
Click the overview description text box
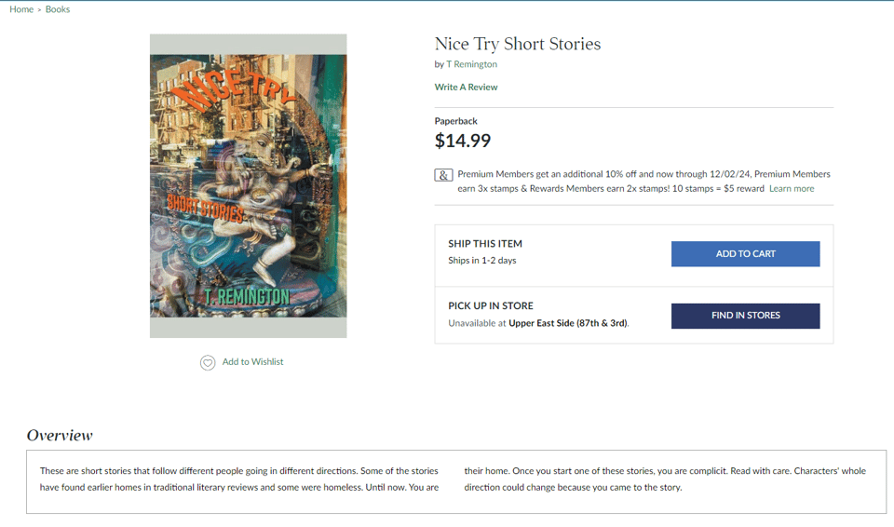pyautogui.click(x=455, y=480)
